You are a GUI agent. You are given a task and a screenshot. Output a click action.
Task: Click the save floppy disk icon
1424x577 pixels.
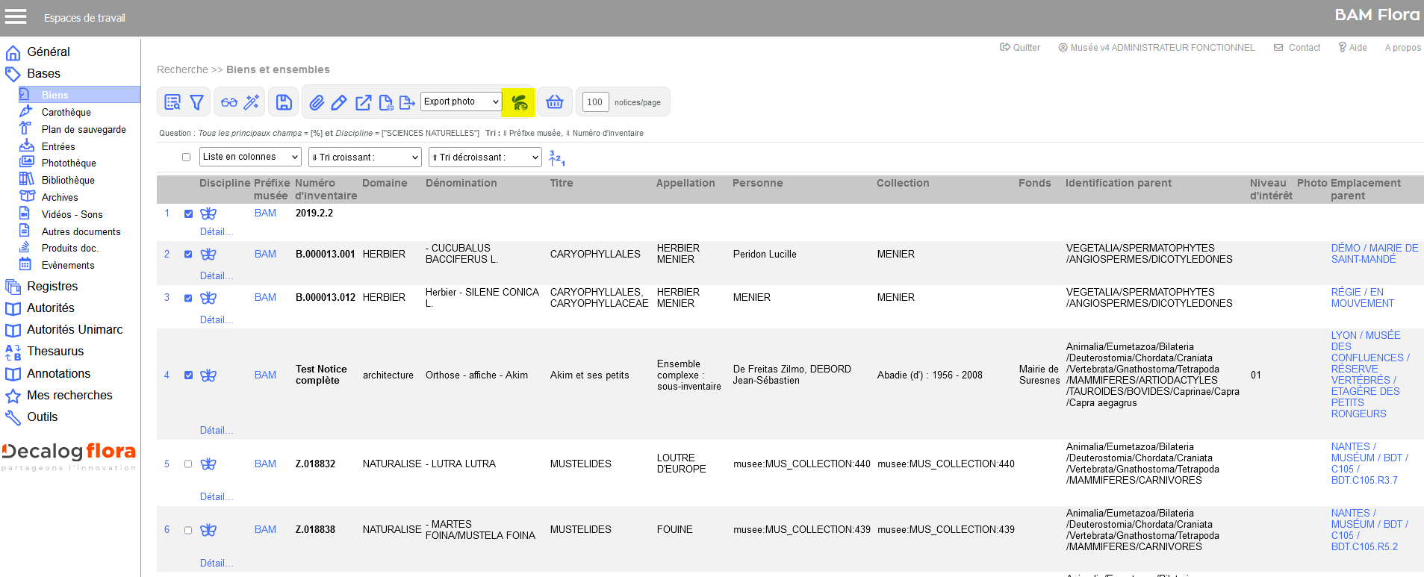coord(284,102)
